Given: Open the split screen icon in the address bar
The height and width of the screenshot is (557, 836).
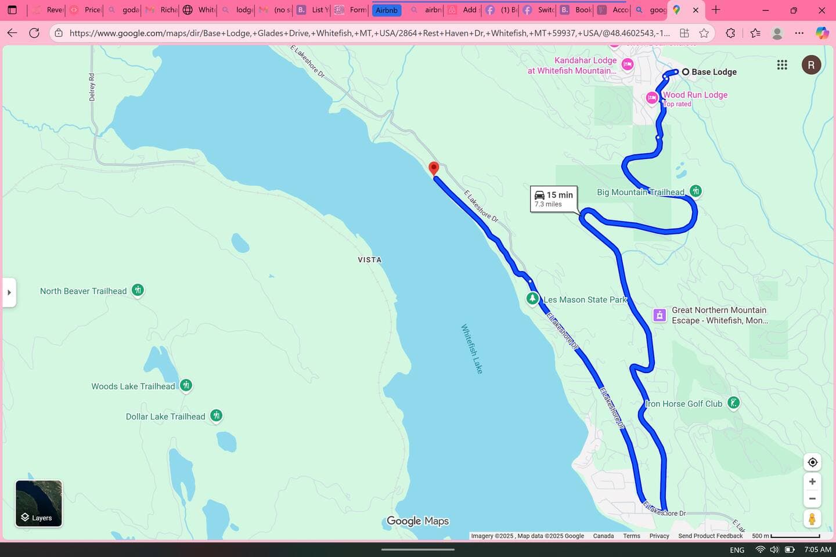Looking at the screenshot, I should 684,33.
